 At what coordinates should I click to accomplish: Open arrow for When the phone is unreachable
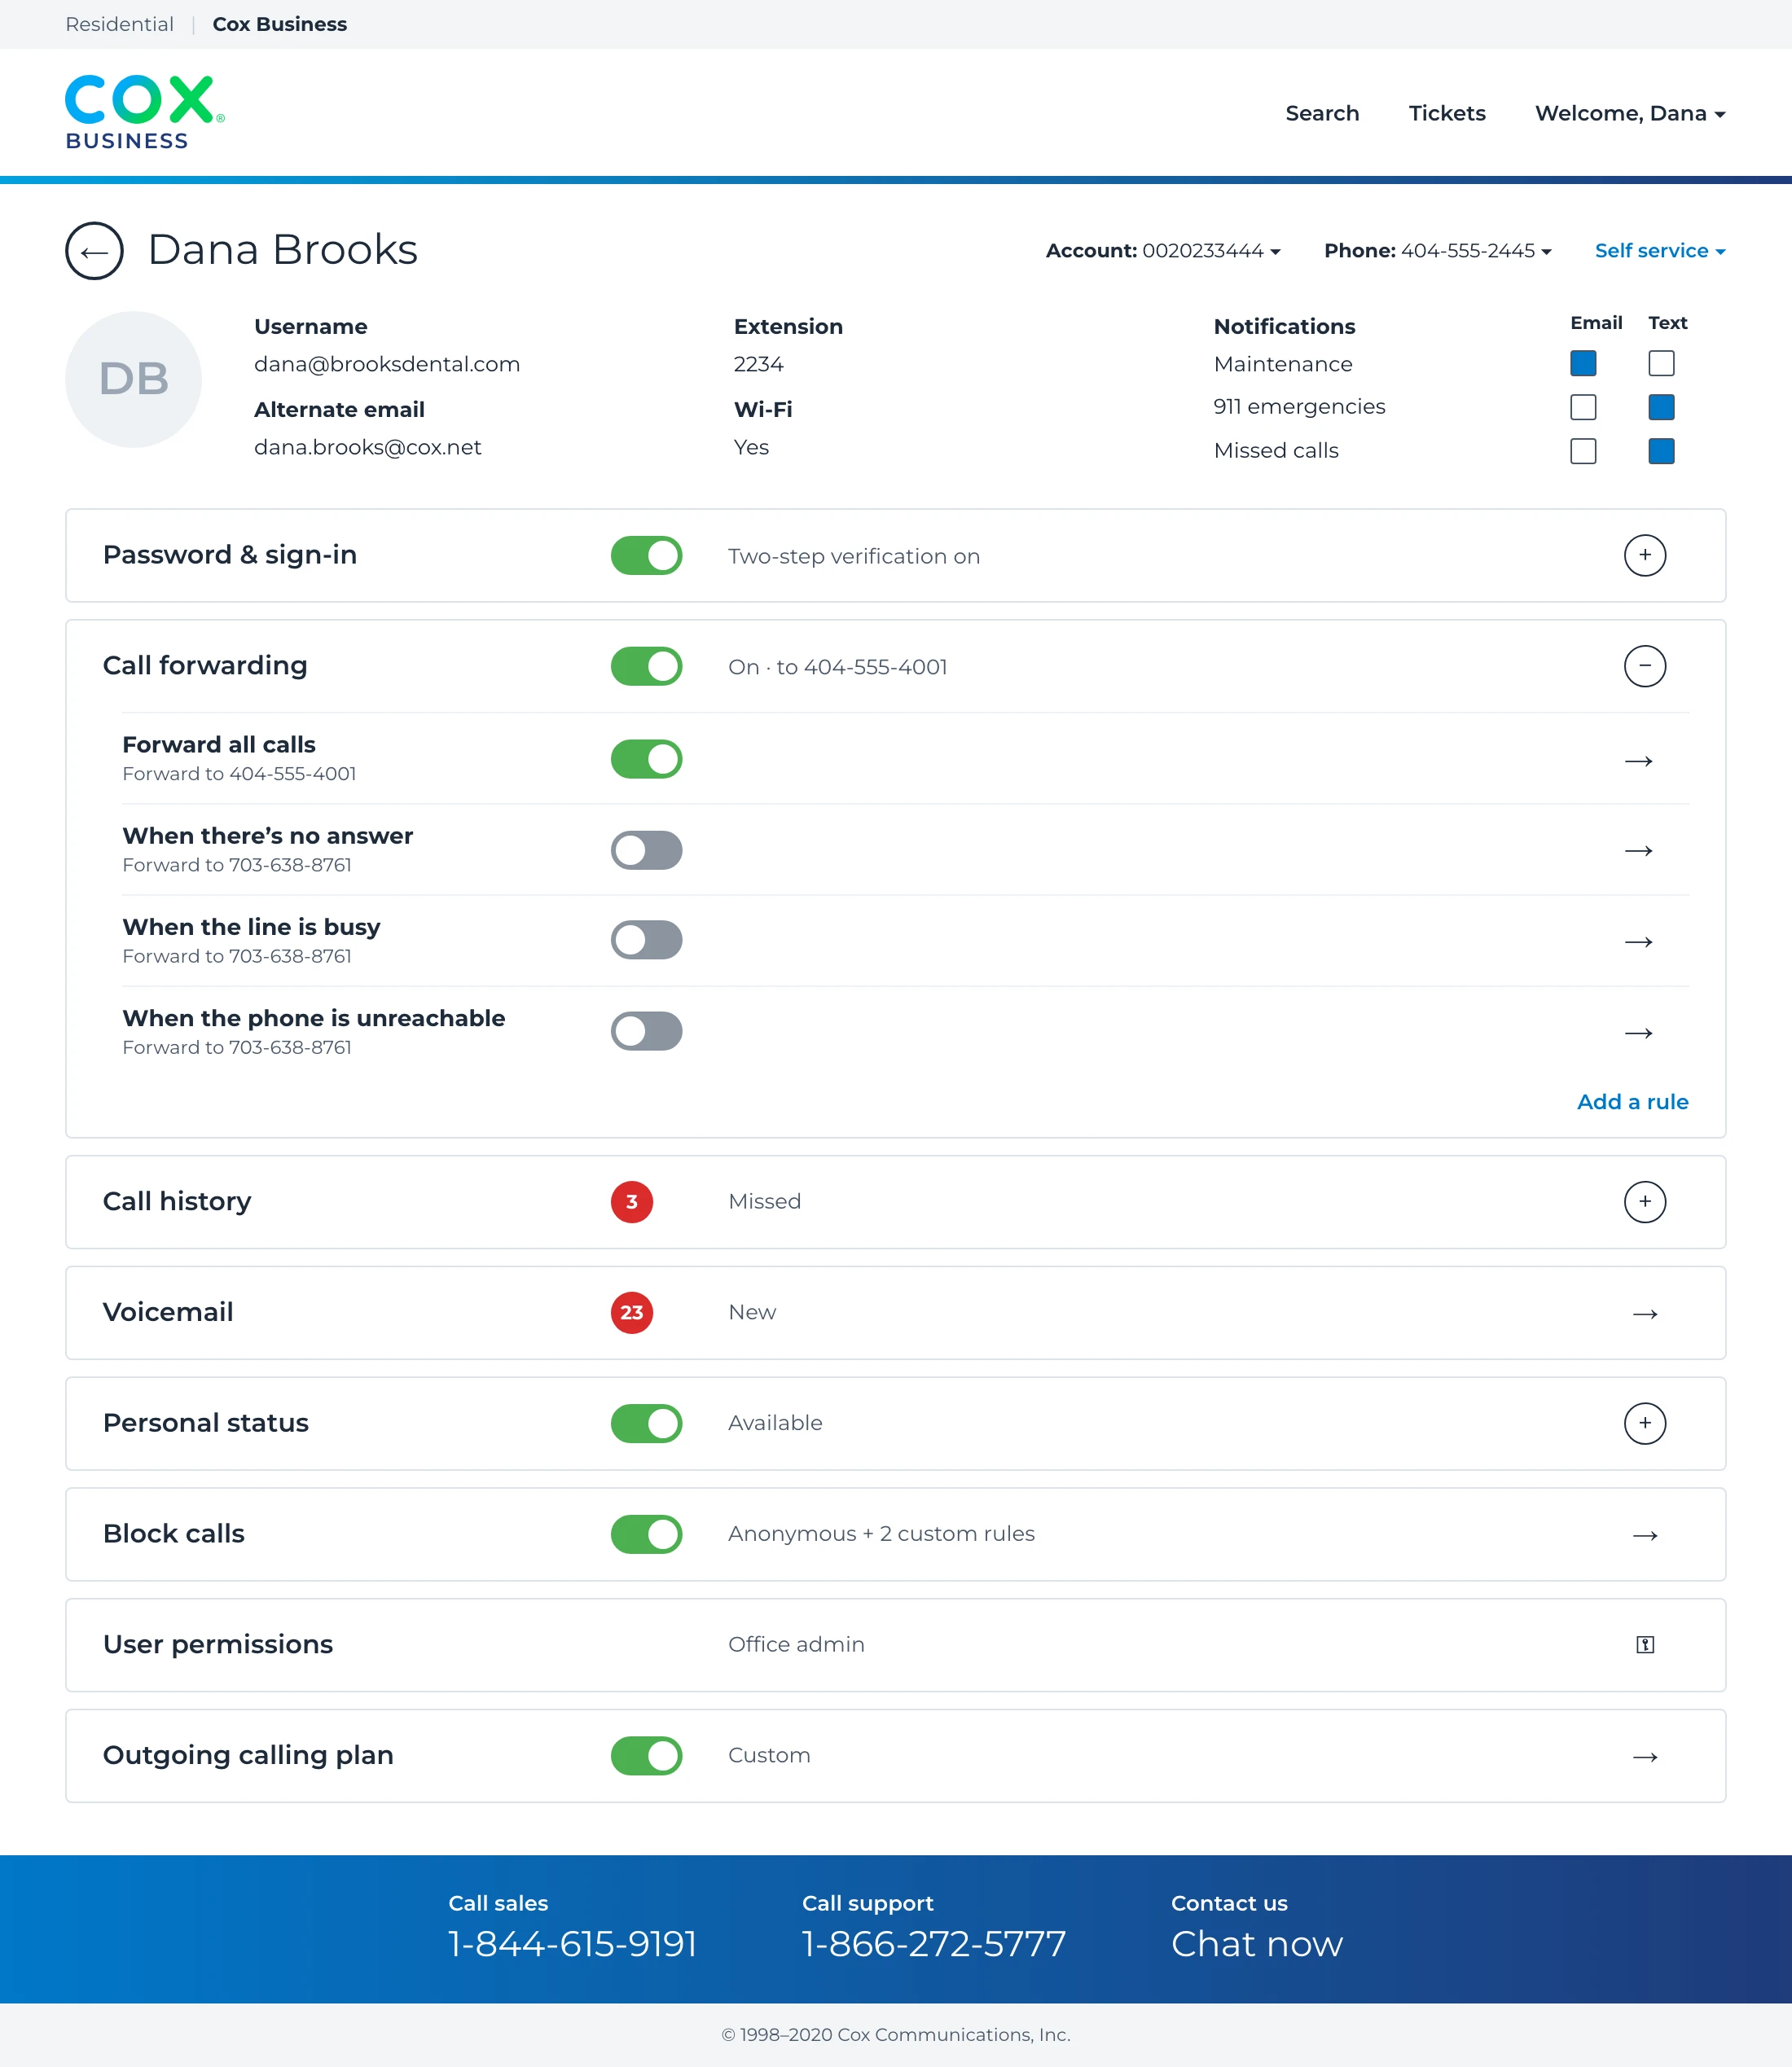click(x=1638, y=1033)
